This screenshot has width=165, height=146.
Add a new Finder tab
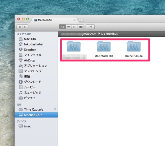(x=81, y=20)
